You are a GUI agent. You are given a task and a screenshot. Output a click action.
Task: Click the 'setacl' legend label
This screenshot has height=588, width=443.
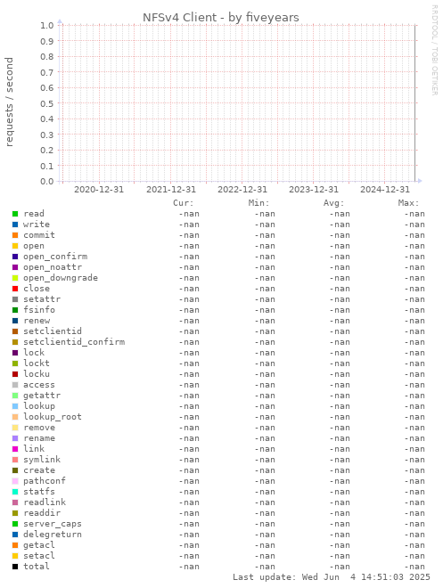pos(39,556)
